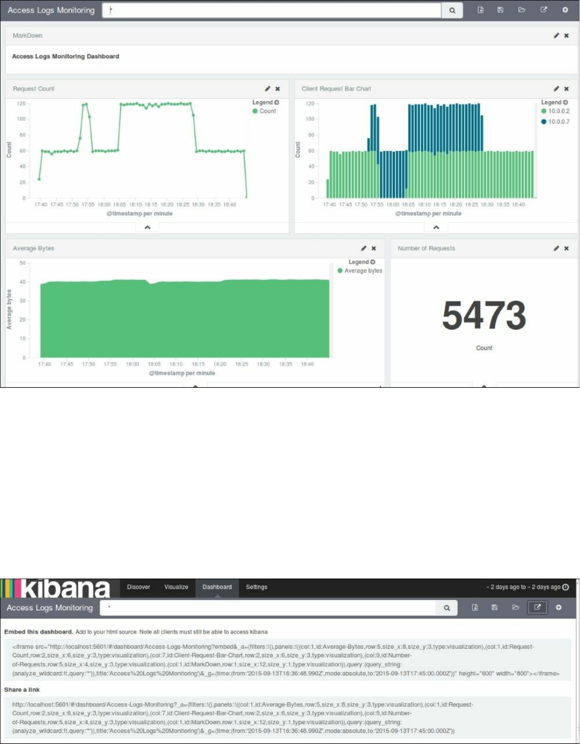Open the '2 days ago' time picker
Viewport: 580px width, 744px height.
pos(527,587)
